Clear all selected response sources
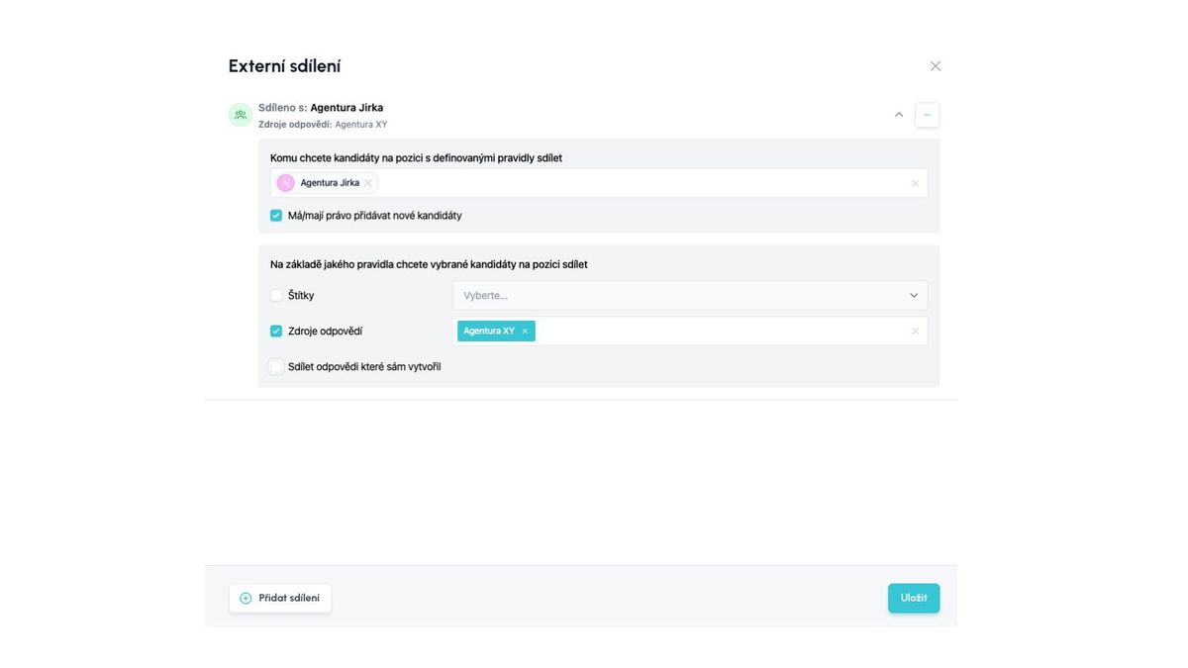1188x668 pixels. (915, 332)
